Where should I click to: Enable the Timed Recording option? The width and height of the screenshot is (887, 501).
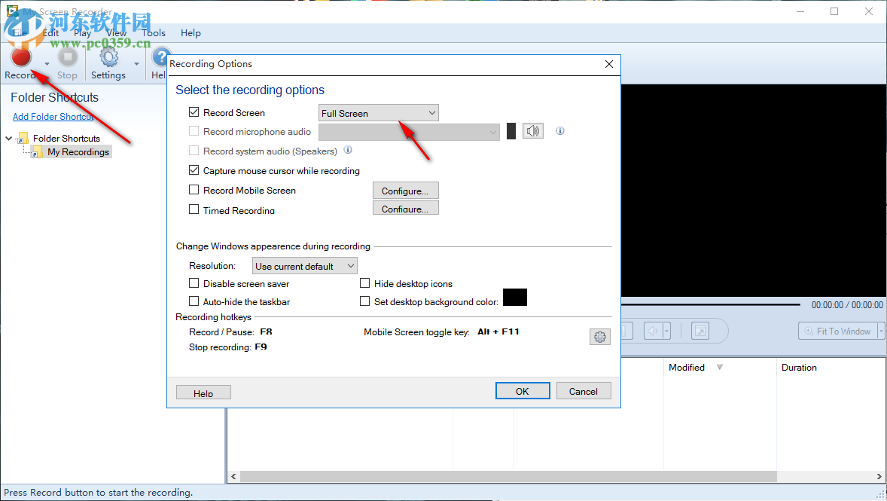point(194,210)
